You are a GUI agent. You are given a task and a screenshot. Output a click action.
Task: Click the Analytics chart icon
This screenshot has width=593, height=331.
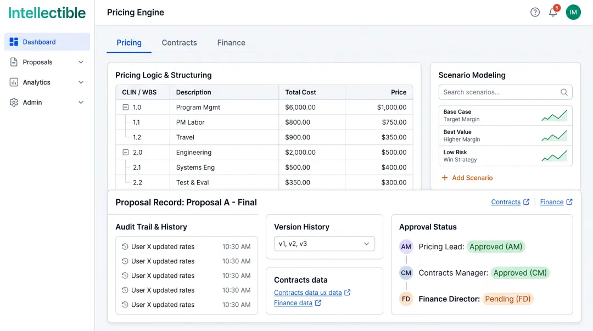click(14, 82)
